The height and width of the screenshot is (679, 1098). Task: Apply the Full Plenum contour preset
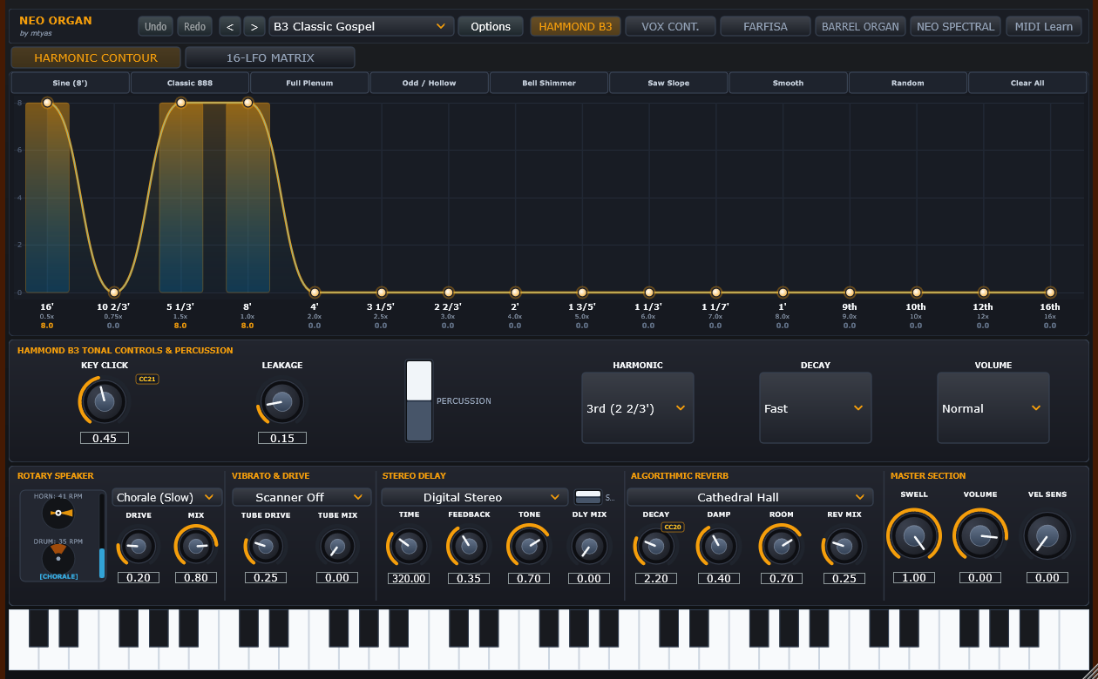pyautogui.click(x=309, y=83)
